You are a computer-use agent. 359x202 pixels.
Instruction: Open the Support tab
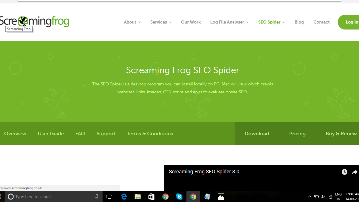coord(106,134)
